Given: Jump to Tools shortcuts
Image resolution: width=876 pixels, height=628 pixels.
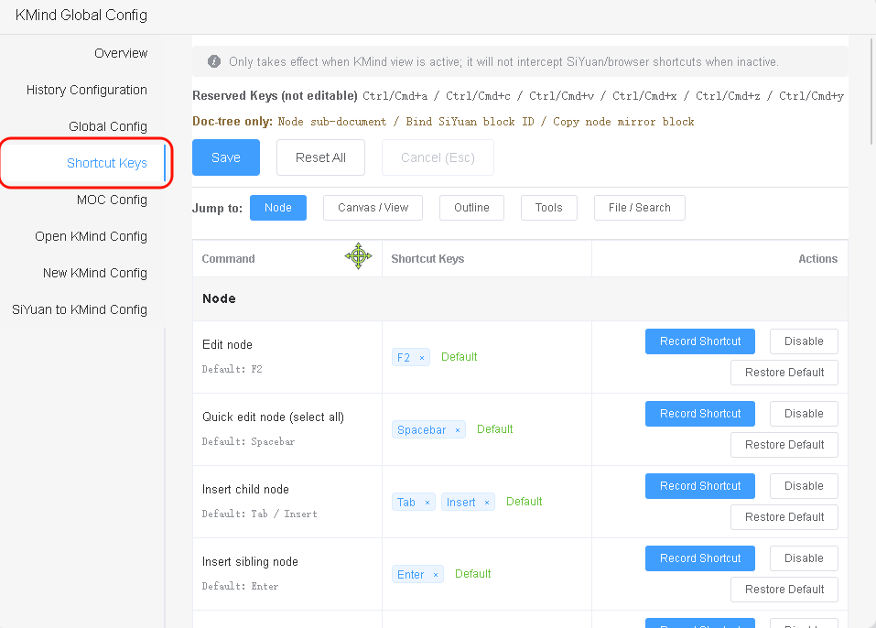Looking at the screenshot, I should coord(548,208).
